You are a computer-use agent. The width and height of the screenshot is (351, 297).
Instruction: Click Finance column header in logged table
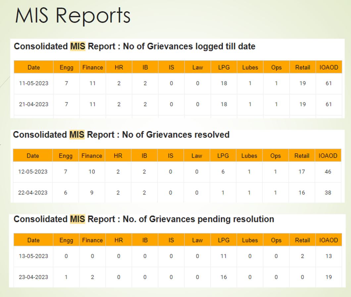click(93, 67)
